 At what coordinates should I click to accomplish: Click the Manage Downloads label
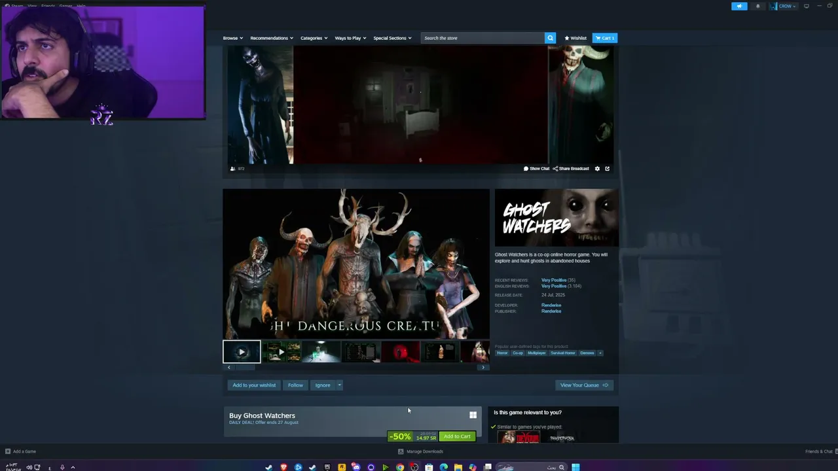[x=425, y=451]
